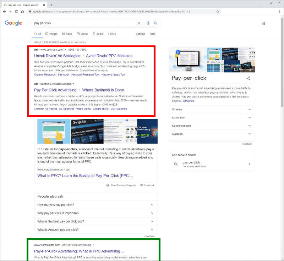Click the vertical page scrollbar thumb
Screen dimensions: 284x261
coord(282,62)
